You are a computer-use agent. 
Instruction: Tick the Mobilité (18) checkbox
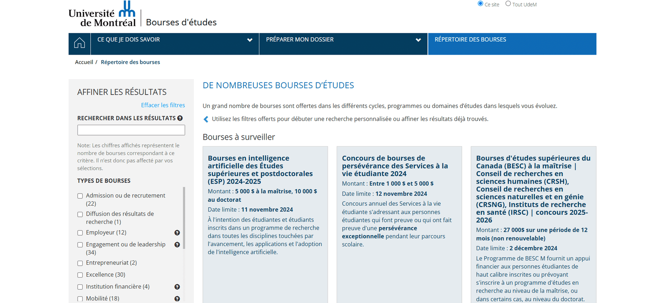(x=80, y=299)
